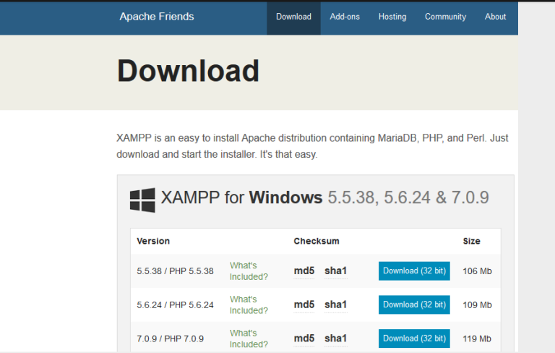View What's Included for version 7.0.9
This screenshot has width=555, height=353.
(249, 339)
